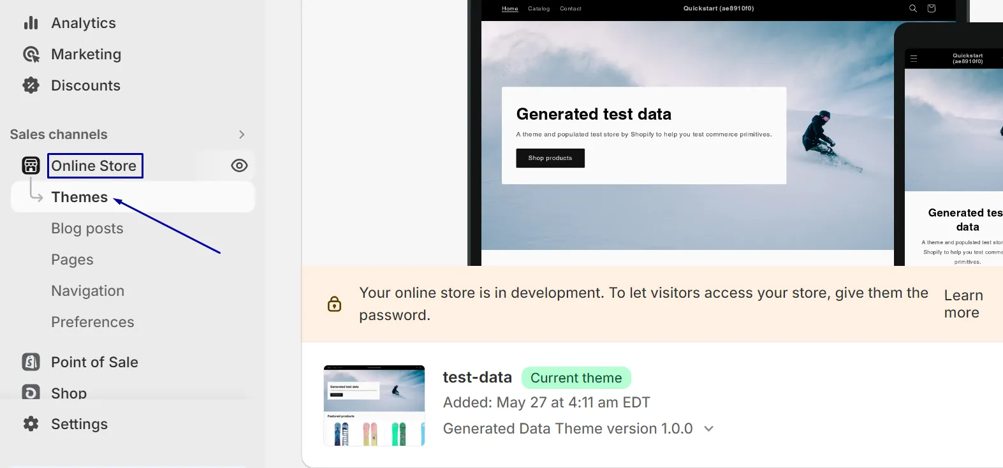Click the cart icon in store preview

pyautogui.click(x=932, y=8)
